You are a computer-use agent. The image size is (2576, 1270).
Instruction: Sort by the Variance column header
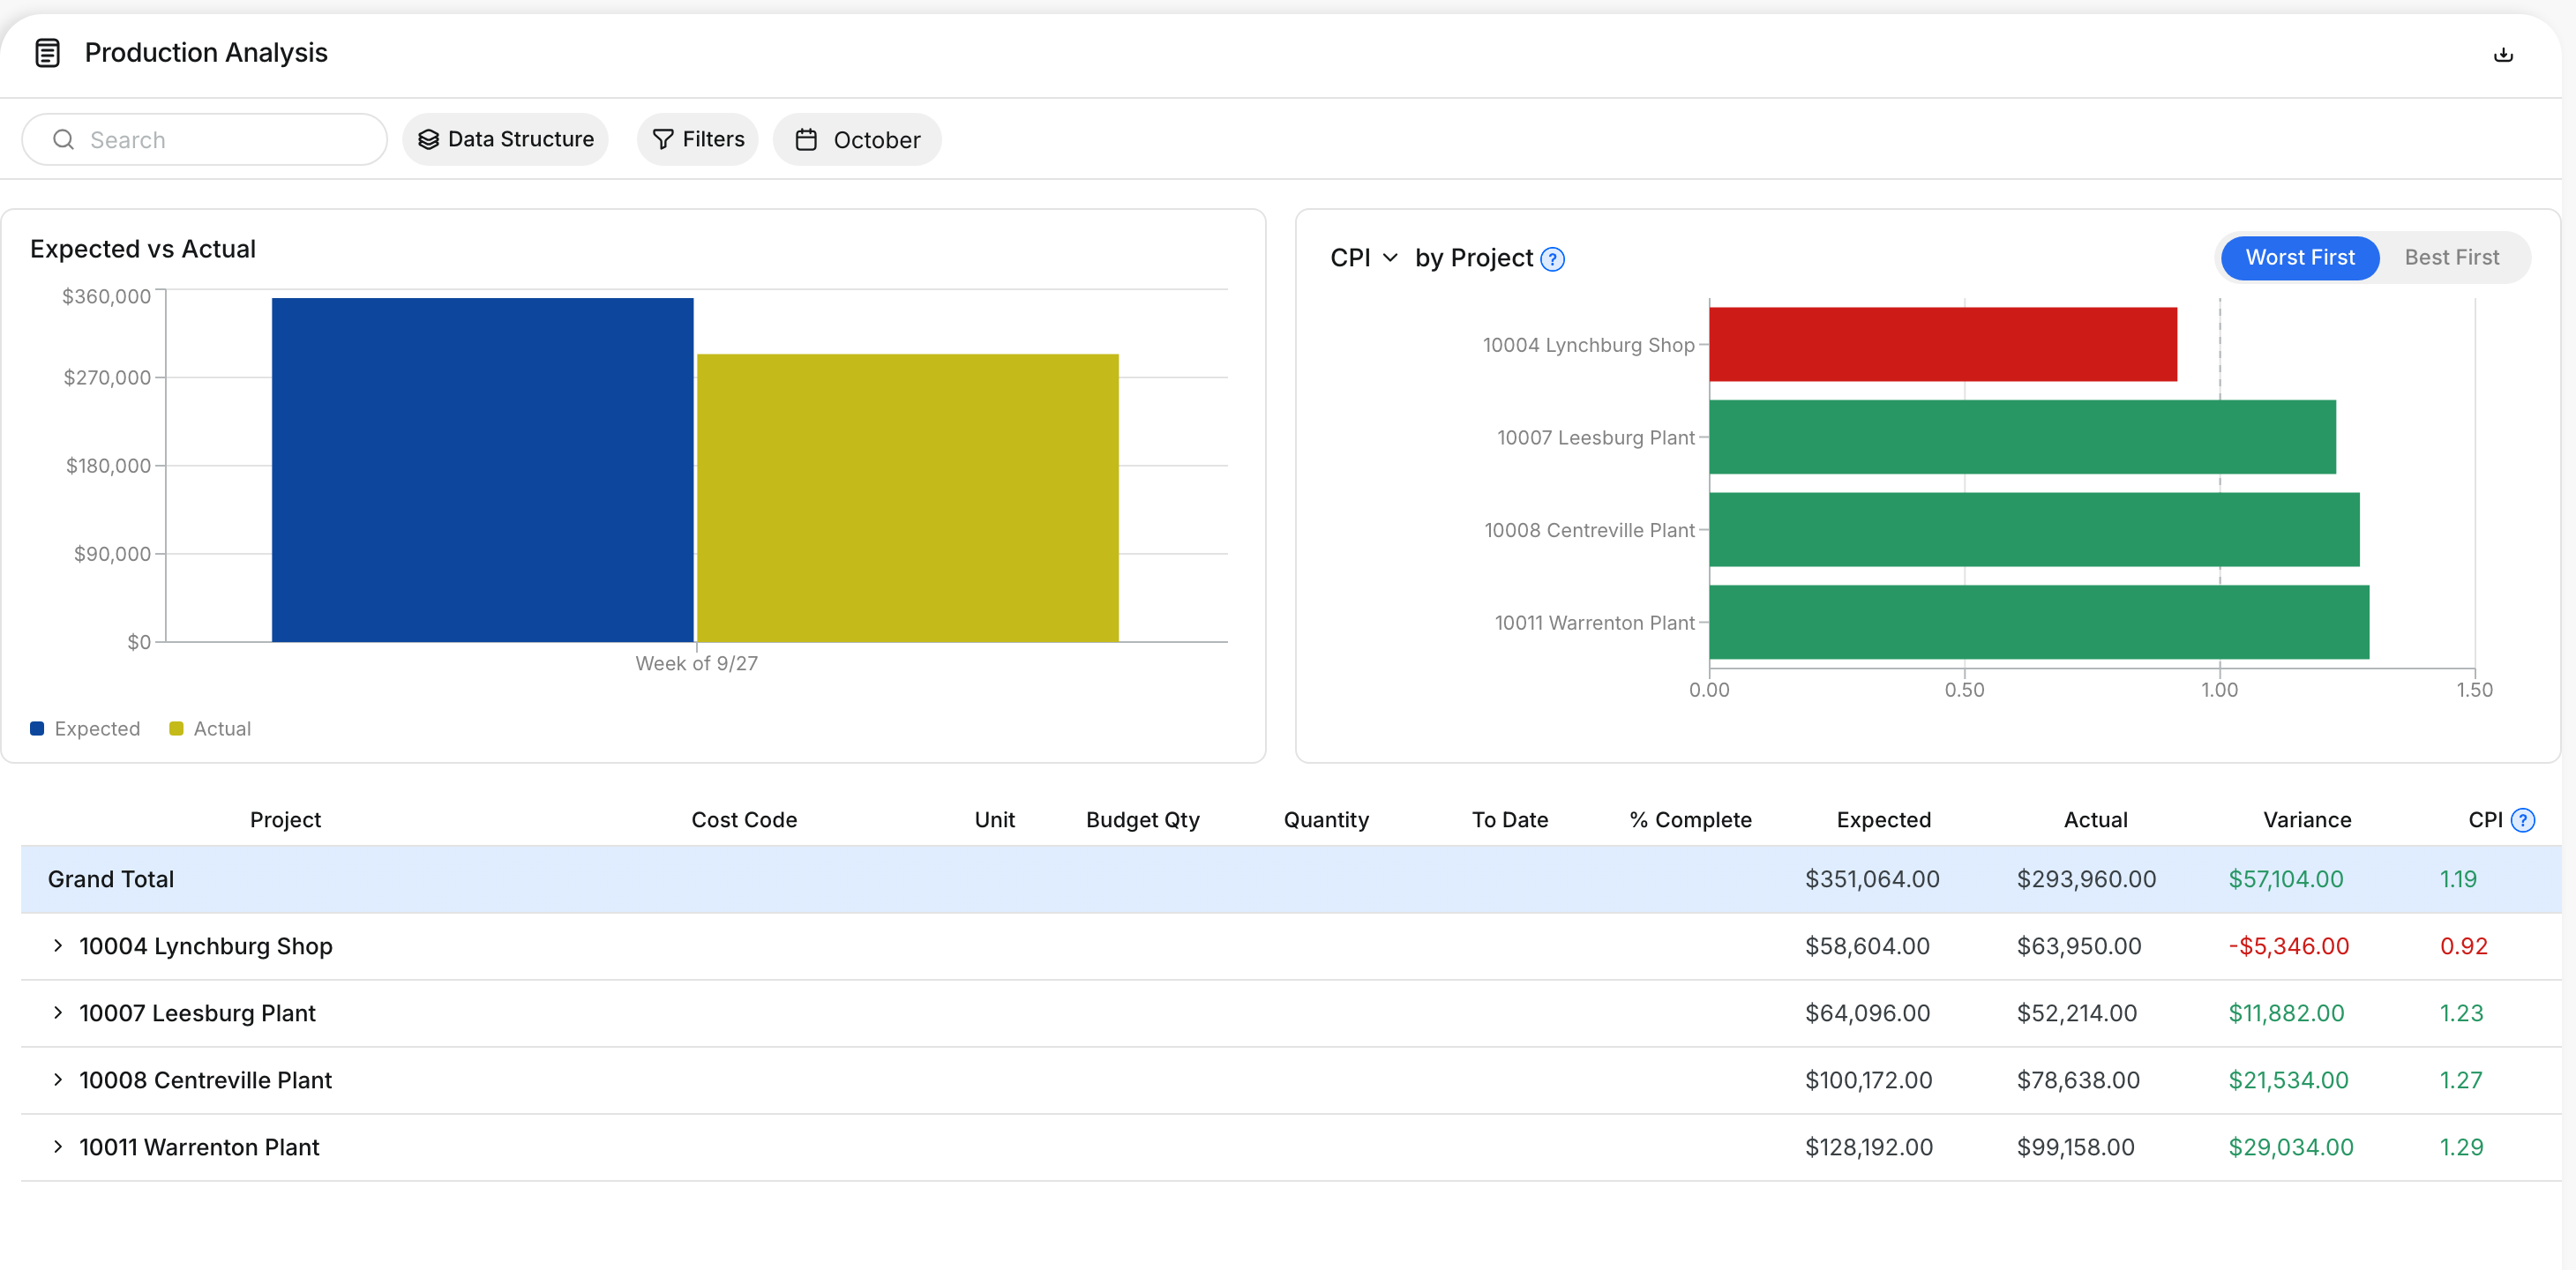2306,820
